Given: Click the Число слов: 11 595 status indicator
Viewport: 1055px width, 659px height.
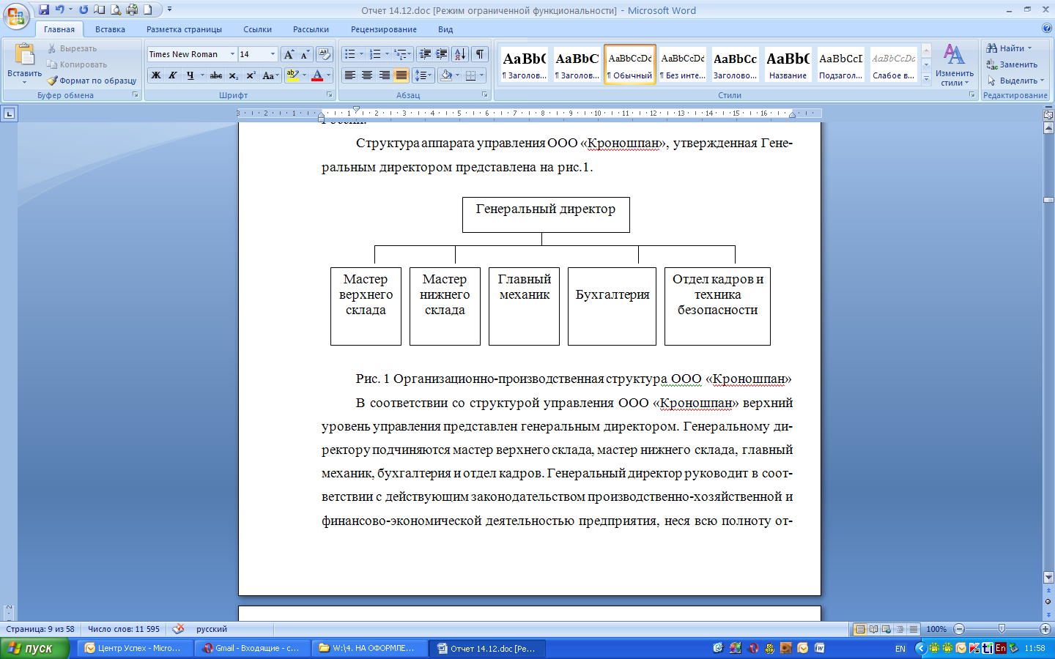Looking at the screenshot, I should click(124, 629).
